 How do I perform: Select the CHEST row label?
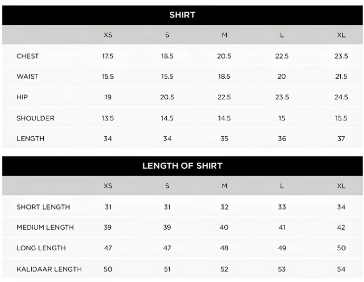tap(27, 56)
